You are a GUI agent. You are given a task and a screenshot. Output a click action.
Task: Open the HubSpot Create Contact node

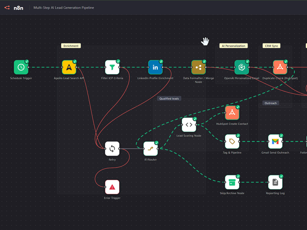pyautogui.click(x=232, y=113)
